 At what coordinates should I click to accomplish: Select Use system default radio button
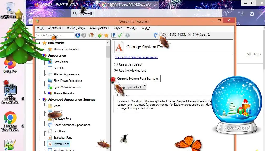coord(116,64)
